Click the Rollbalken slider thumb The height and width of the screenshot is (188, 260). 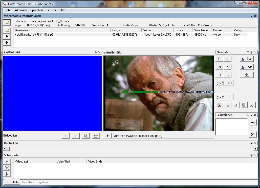[x=8, y=149]
